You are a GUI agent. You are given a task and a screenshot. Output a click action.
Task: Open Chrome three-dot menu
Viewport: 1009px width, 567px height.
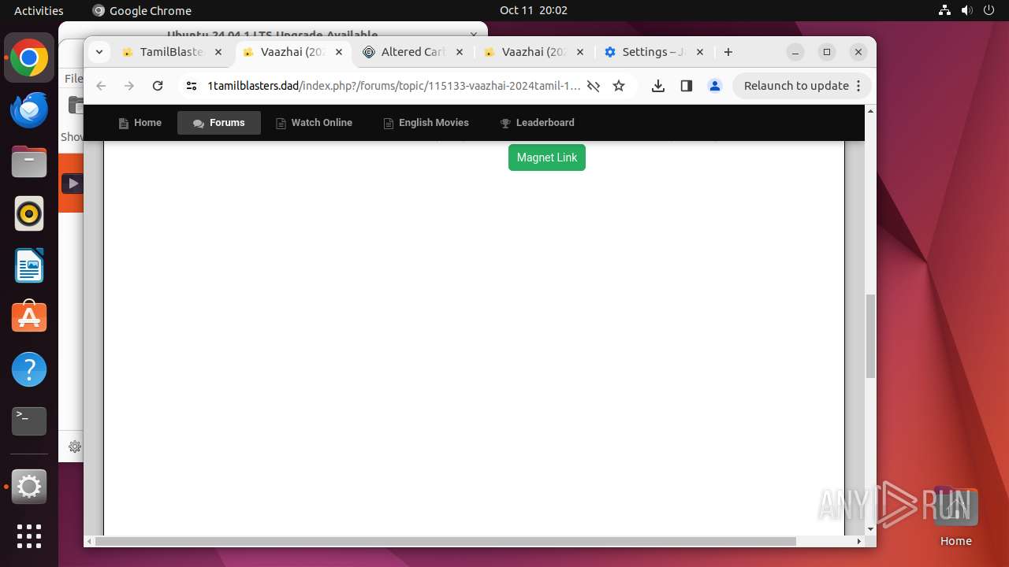(859, 86)
